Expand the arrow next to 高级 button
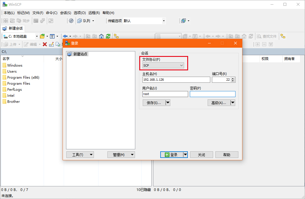The height and width of the screenshot is (199, 305). [233, 103]
